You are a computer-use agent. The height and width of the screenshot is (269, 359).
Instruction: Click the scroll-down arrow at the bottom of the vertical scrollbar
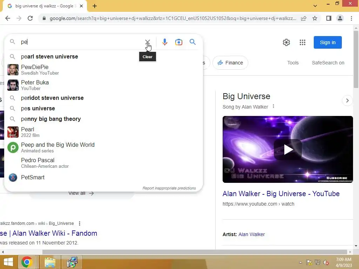click(356, 246)
